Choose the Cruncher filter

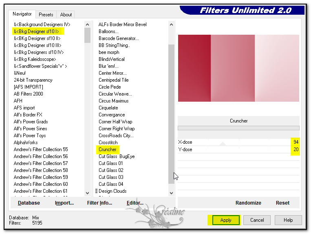coord(108,149)
